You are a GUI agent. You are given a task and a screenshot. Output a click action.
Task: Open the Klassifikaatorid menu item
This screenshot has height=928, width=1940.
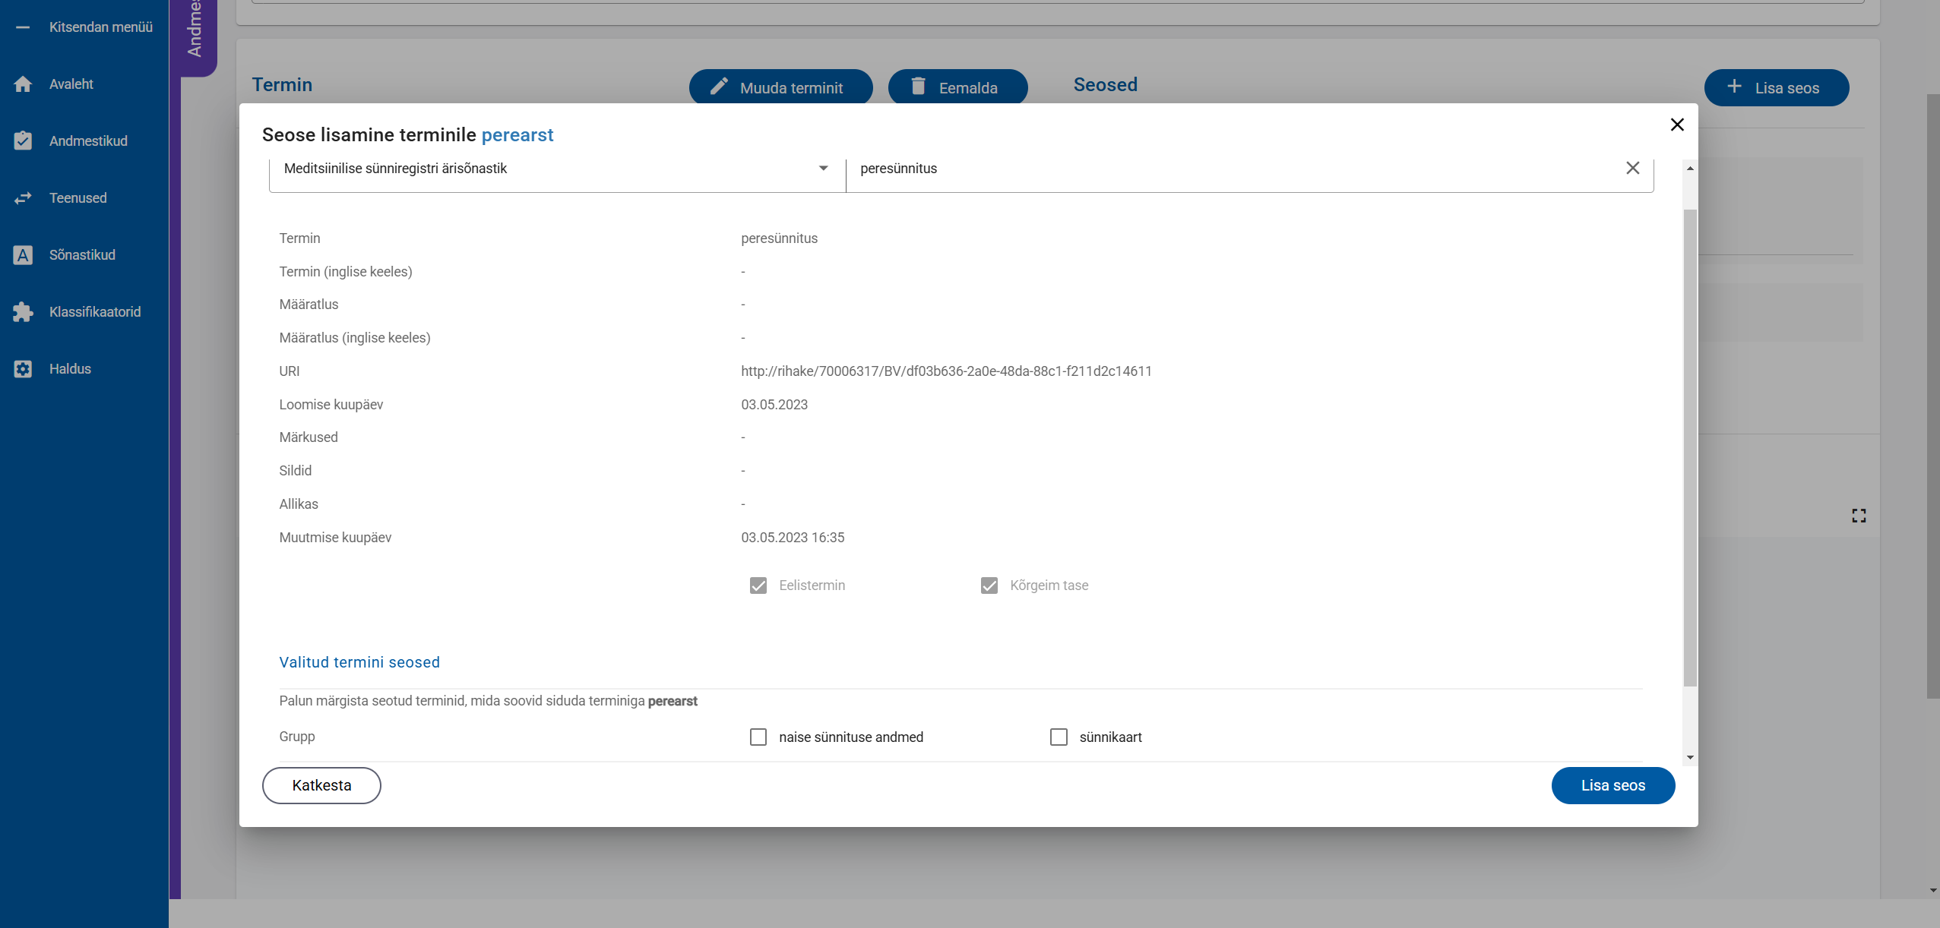coord(95,312)
